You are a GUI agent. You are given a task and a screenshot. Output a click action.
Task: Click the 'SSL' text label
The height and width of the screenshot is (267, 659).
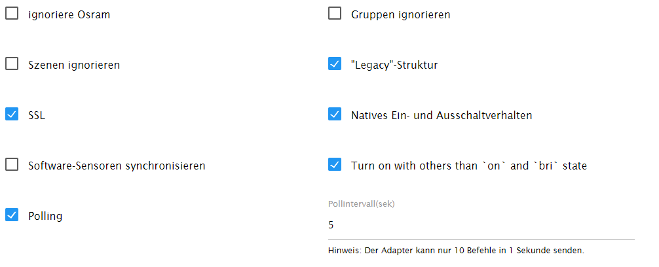pyautogui.click(x=37, y=115)
